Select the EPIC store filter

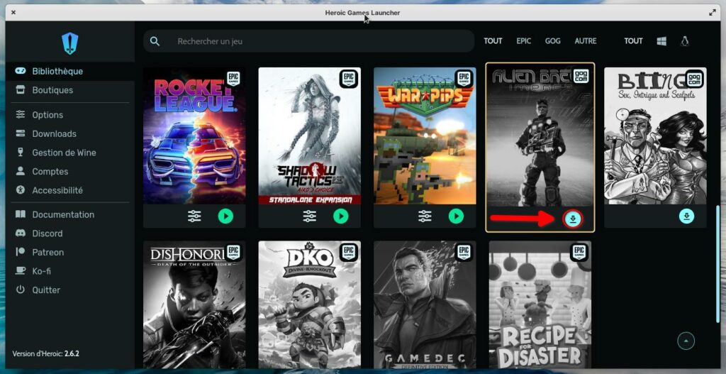click(523, 41)
